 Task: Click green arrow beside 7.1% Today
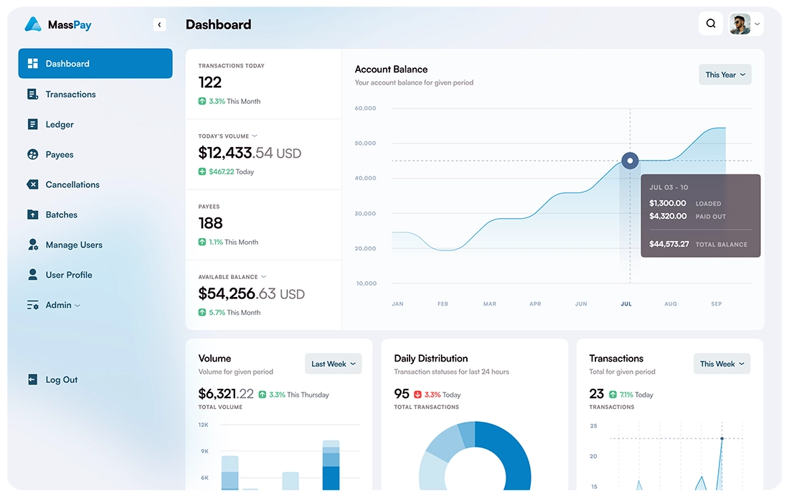(x=613, y=395)
